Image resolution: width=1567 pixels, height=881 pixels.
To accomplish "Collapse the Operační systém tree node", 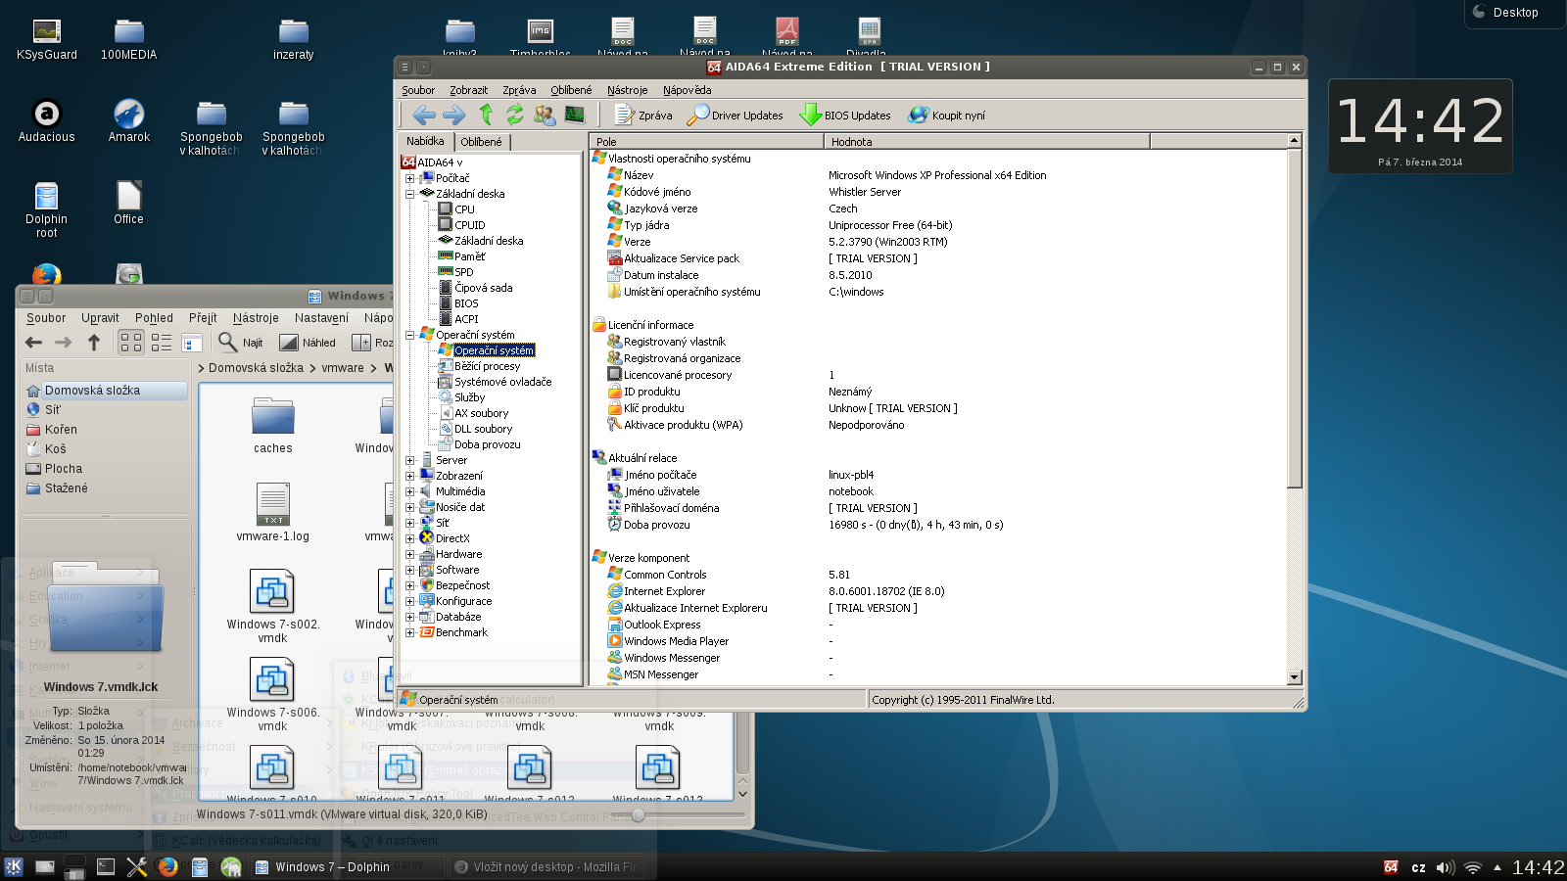I will (x=409, y=335).
